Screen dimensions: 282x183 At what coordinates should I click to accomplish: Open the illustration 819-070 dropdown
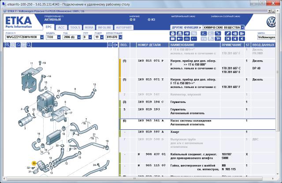tap(120, 37)
